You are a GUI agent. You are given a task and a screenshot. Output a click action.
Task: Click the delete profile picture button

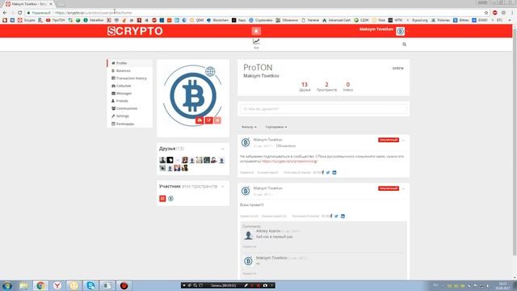217,120
